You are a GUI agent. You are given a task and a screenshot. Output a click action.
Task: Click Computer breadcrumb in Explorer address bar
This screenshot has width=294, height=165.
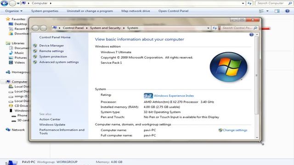(40, 3)
